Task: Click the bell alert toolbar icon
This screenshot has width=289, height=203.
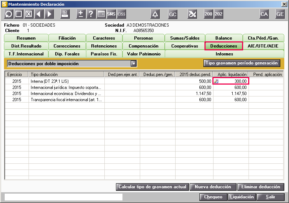Action: coord(155,14)
